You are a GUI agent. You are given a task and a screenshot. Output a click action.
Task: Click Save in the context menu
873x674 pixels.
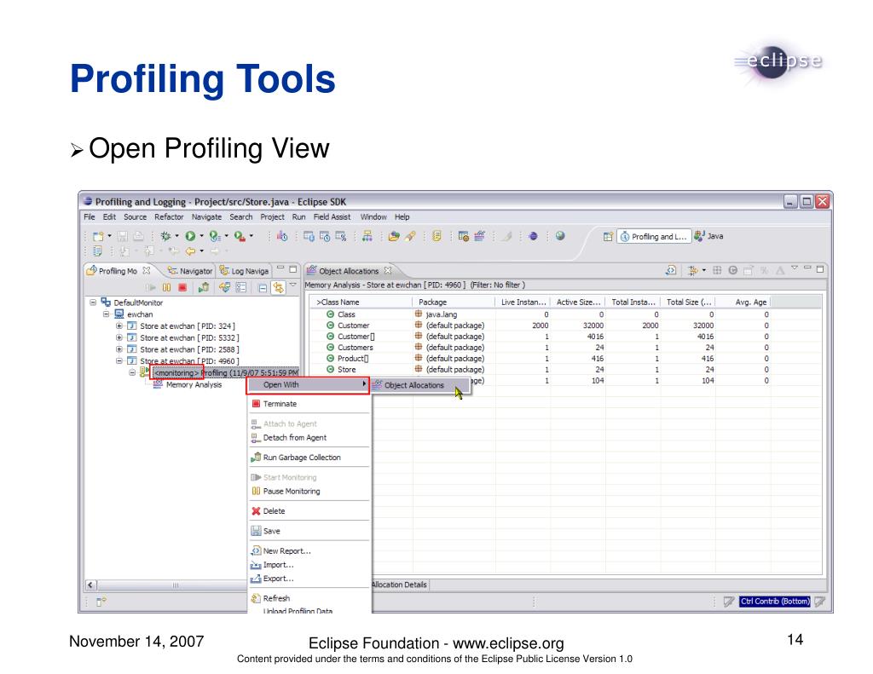coord(309,531)
